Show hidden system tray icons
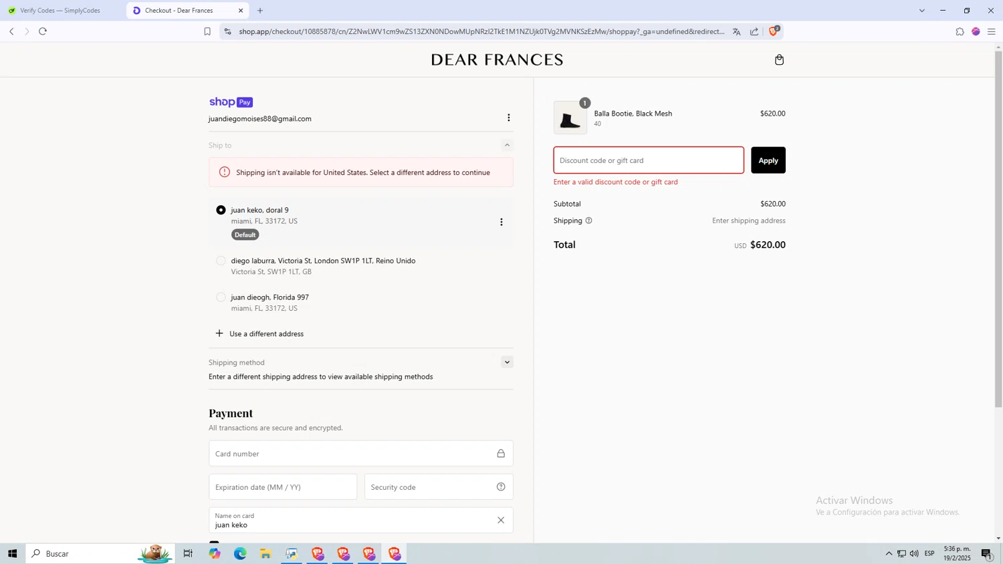The height and width of the screenshot is (564, 1003). click(889, 553)
